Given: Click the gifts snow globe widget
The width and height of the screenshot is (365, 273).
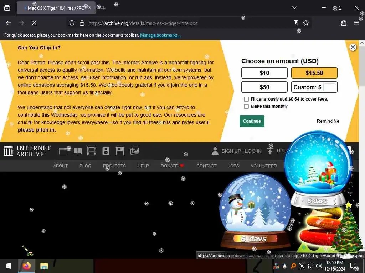Looking at the screenshot, I should tap(318, 170).
